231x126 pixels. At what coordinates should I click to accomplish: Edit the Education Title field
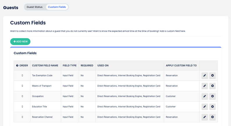click(x=205, y=107)
